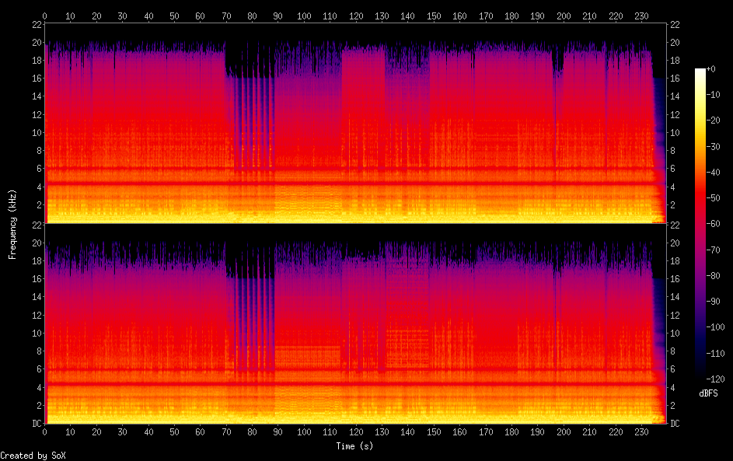This screenshot has height=461, width=733.
Task: Click '40' on the top time axis
Action: (148, 16)
